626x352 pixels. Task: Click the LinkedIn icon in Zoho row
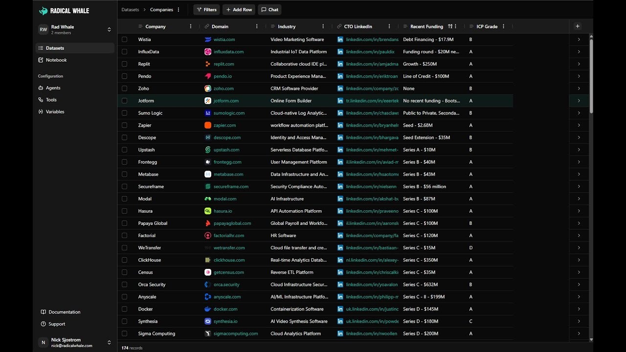[x=340, y=88]
